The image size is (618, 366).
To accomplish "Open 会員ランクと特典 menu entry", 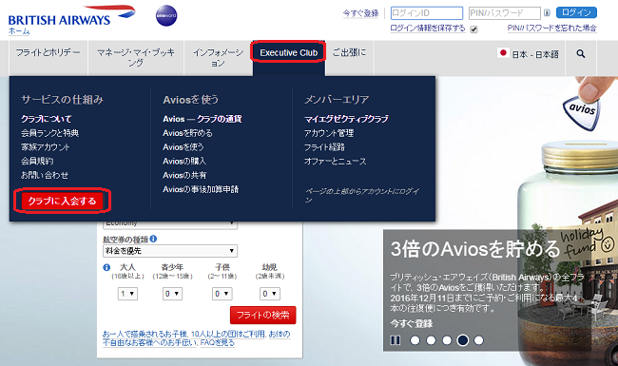I will [x=49, y=133].
